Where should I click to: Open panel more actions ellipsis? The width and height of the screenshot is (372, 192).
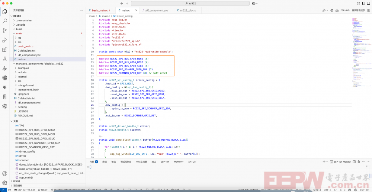click(x=363, y=161)
